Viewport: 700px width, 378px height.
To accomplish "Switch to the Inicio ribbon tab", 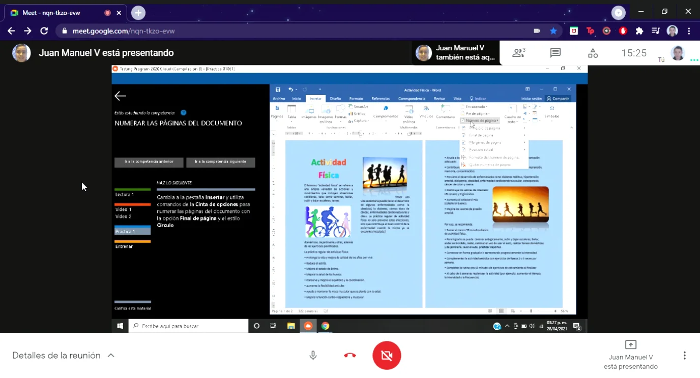I will point(297,99).
